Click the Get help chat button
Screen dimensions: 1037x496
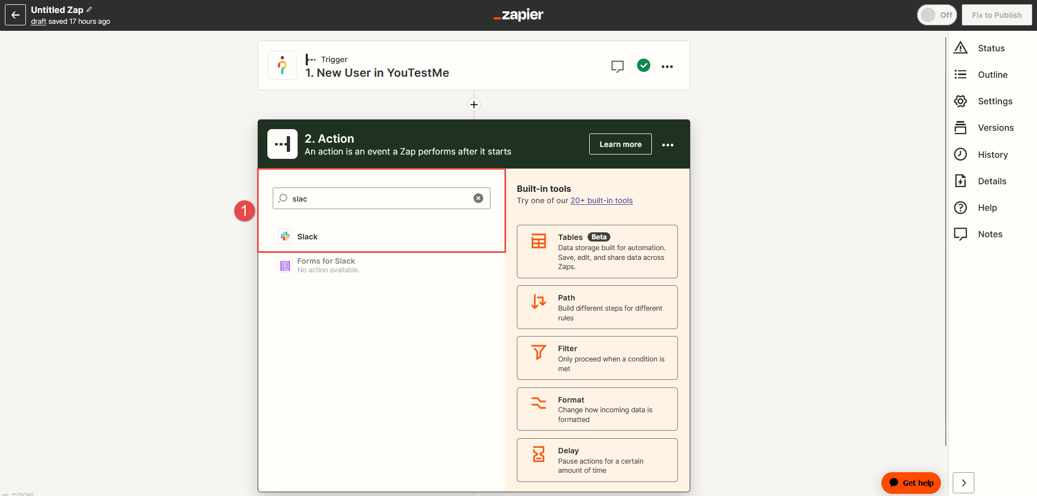911,483
